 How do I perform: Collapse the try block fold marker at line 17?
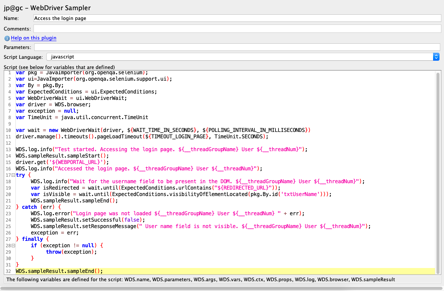pos(13,175)
